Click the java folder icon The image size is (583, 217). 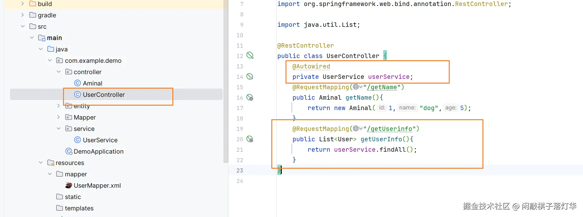pyautogui.click(x=50, y=49)
